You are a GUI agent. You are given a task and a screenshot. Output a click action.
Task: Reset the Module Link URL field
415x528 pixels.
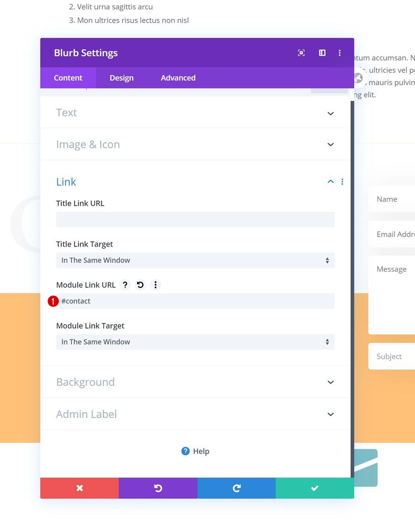tap(140, 285)
